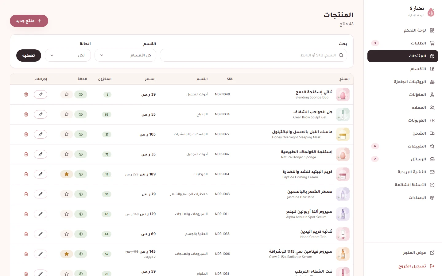
Task: Open الرسائل messages section
Action: (403, 159)
